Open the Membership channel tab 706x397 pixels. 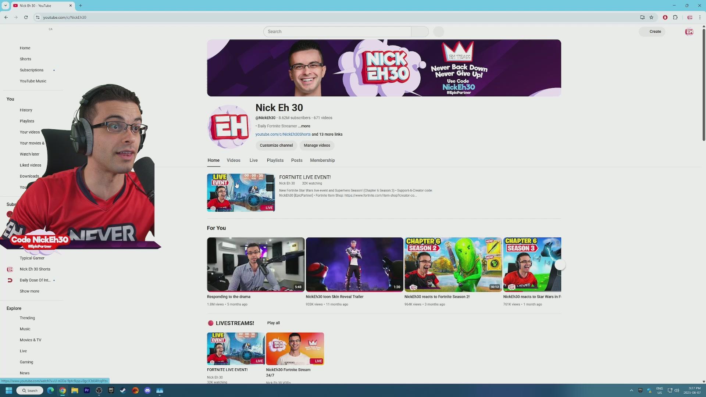322,160
